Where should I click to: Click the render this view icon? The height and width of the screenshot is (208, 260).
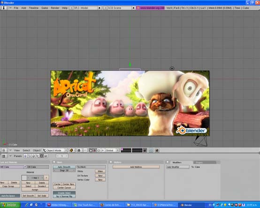point(157,150)
